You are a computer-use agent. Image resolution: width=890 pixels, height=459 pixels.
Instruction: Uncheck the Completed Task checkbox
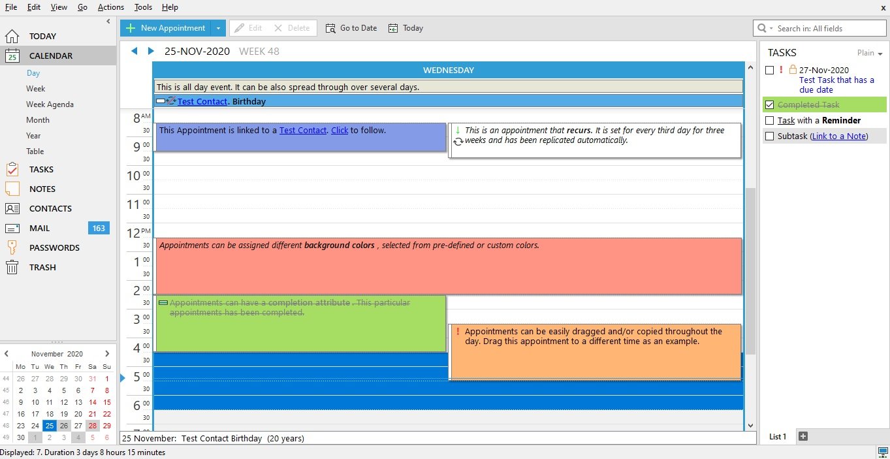(x=769, y=104)
